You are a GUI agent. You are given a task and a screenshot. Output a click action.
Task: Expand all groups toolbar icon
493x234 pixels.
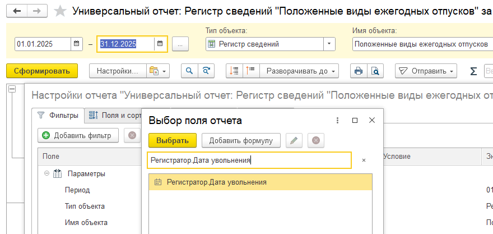[251, 71]
